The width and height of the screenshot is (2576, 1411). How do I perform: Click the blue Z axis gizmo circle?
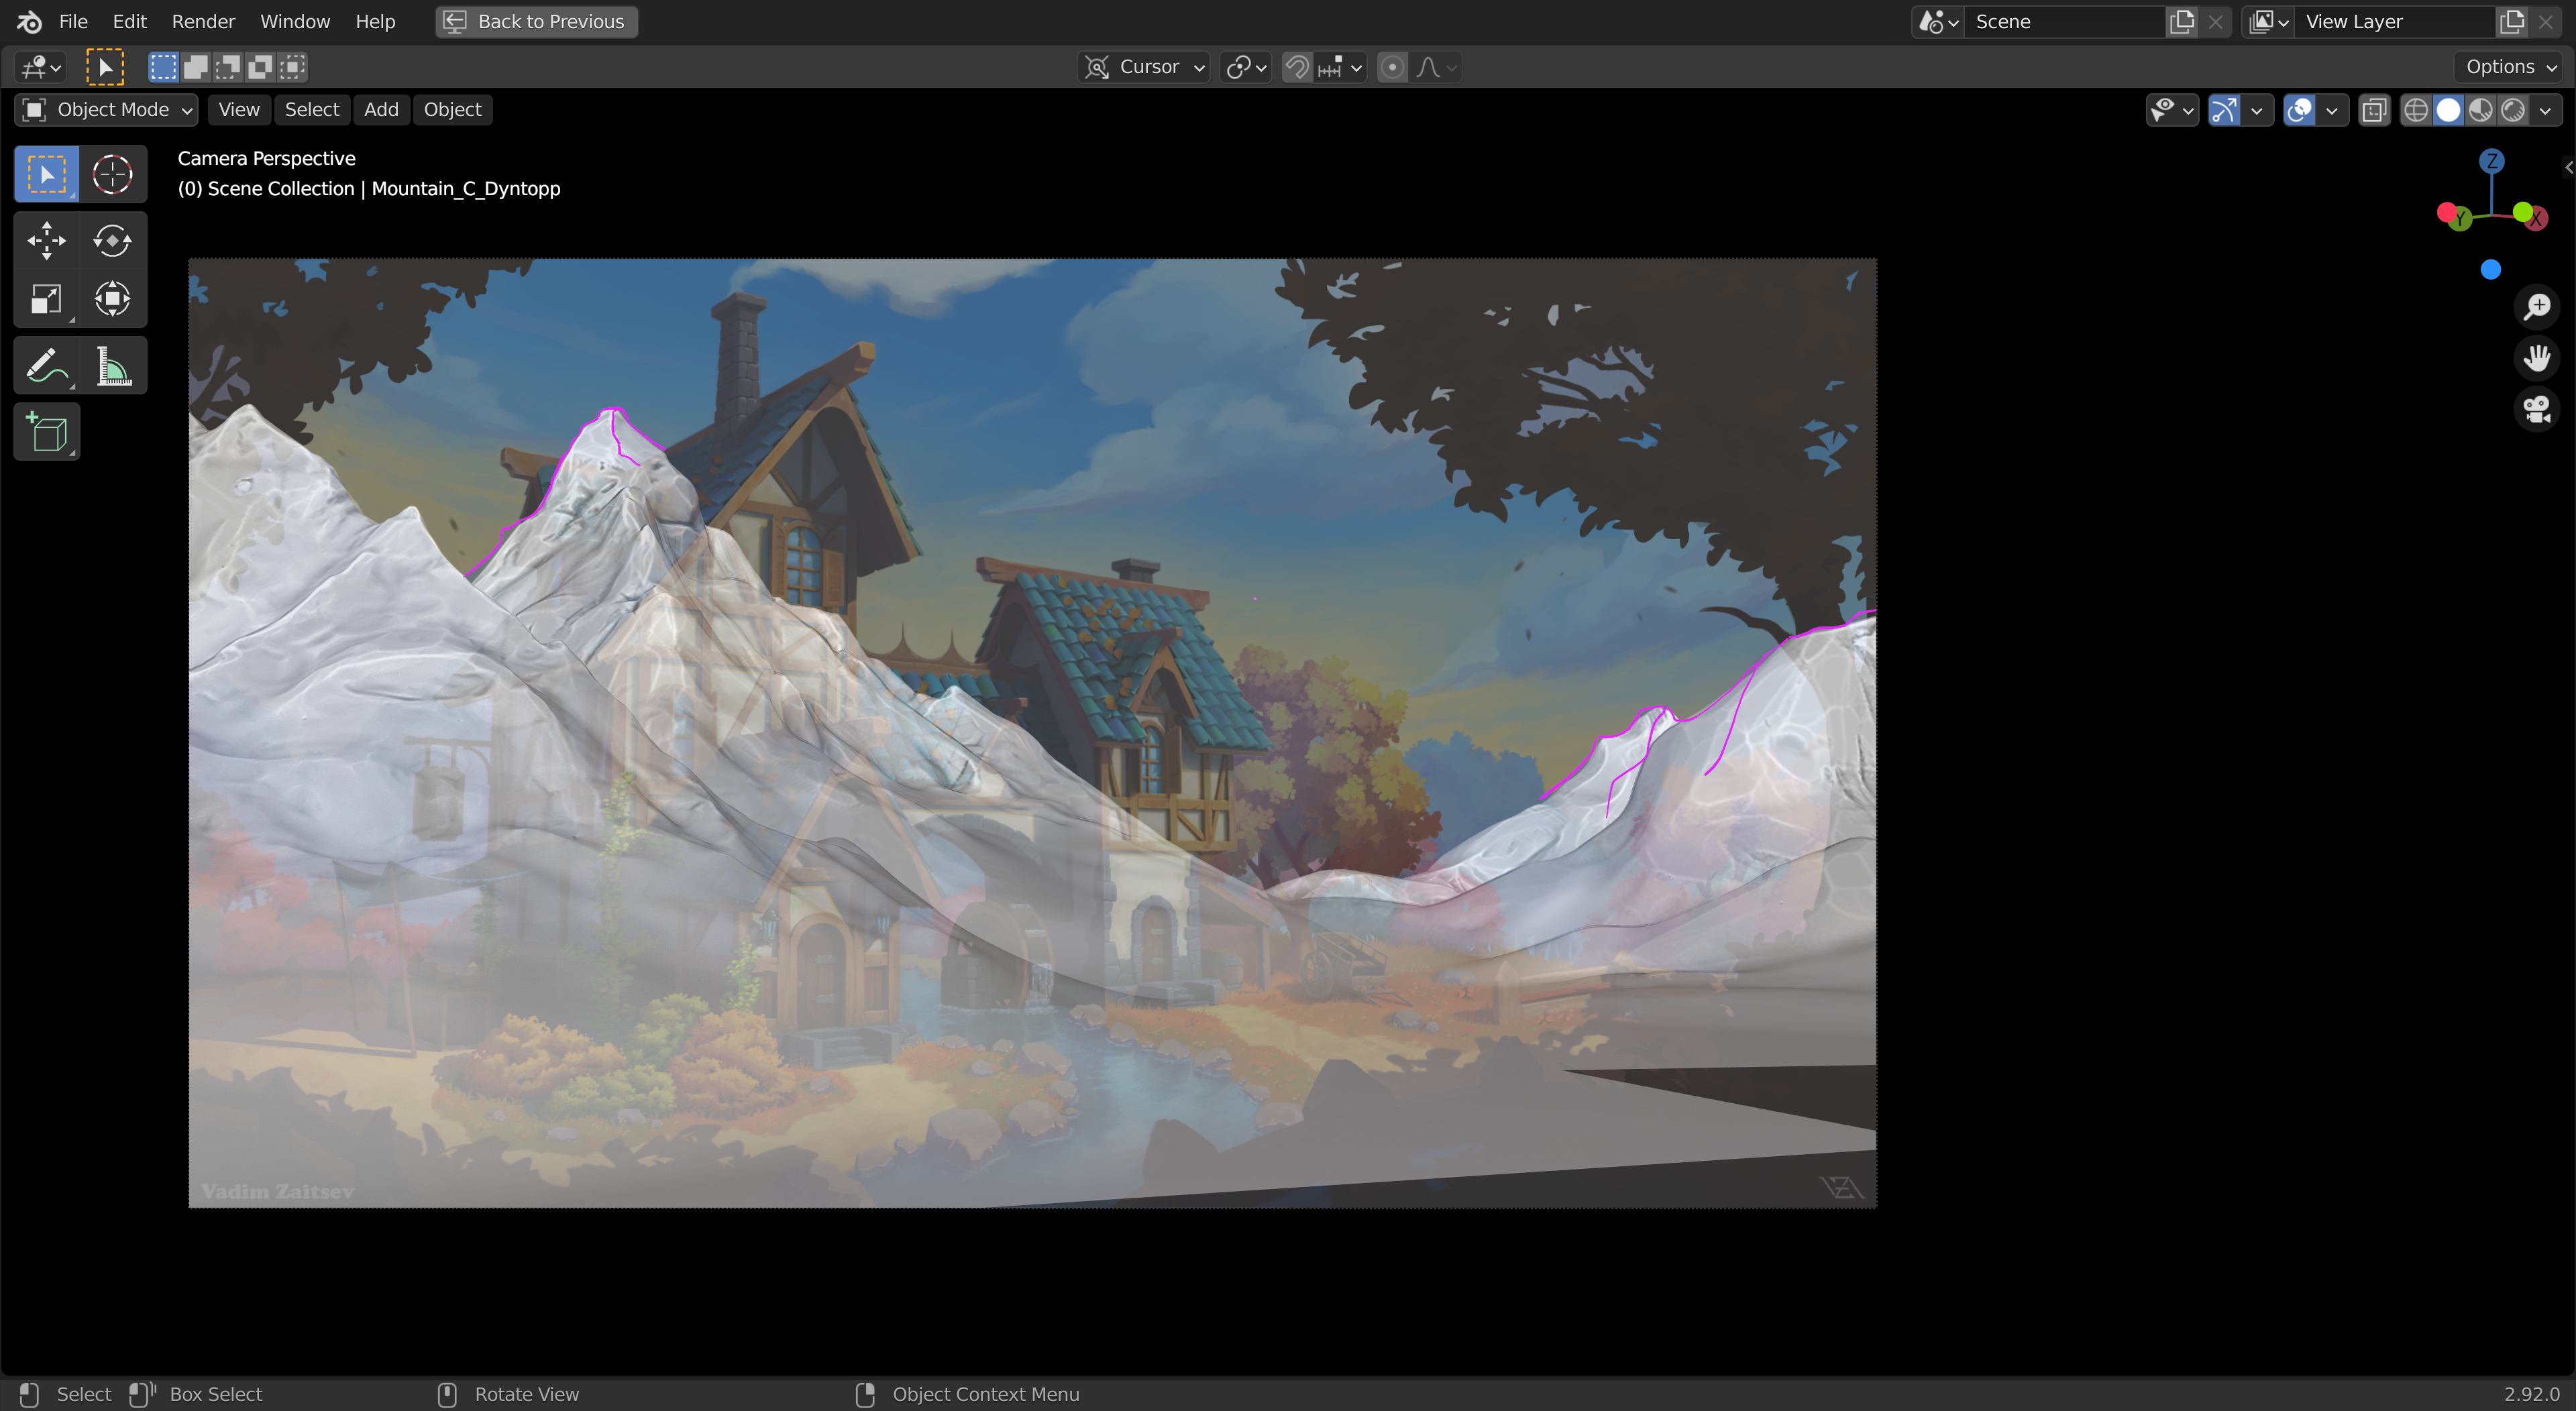2491,161
